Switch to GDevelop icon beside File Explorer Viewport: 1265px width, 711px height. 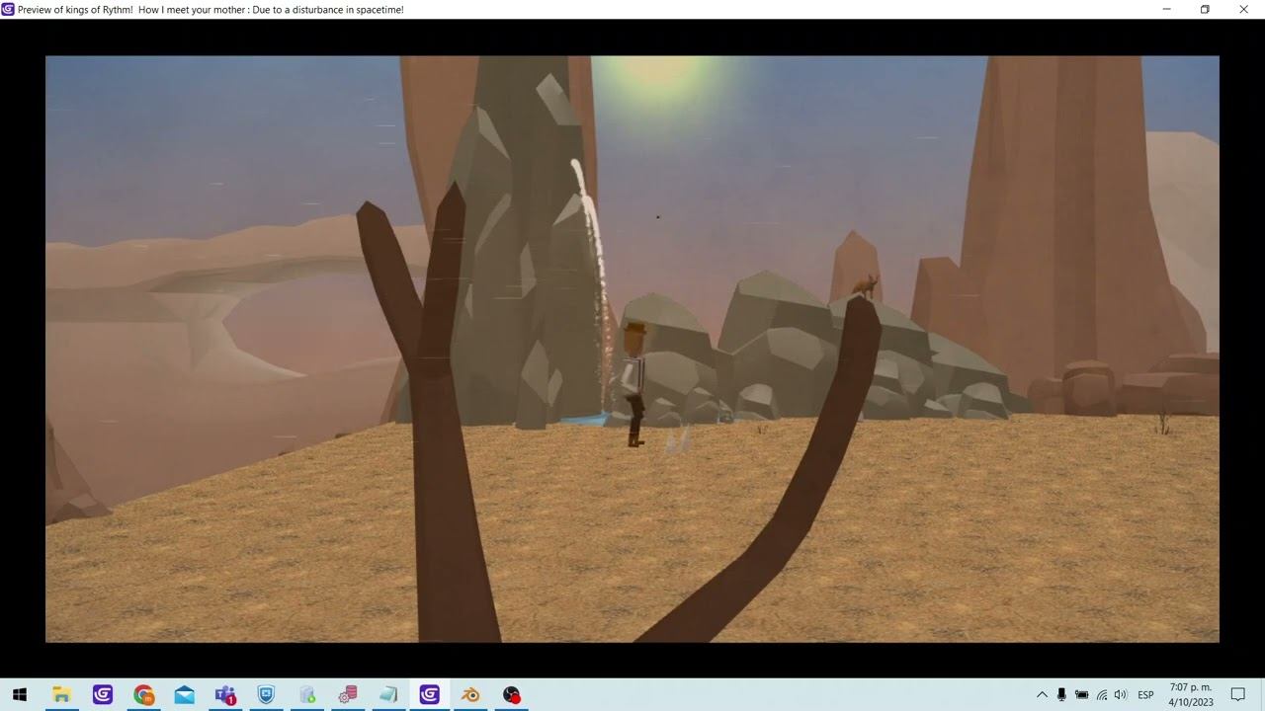pyautogui.click(x=103, y=694)
